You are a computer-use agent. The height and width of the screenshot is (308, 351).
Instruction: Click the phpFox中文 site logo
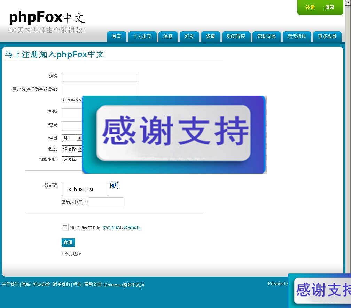point(47,17)
